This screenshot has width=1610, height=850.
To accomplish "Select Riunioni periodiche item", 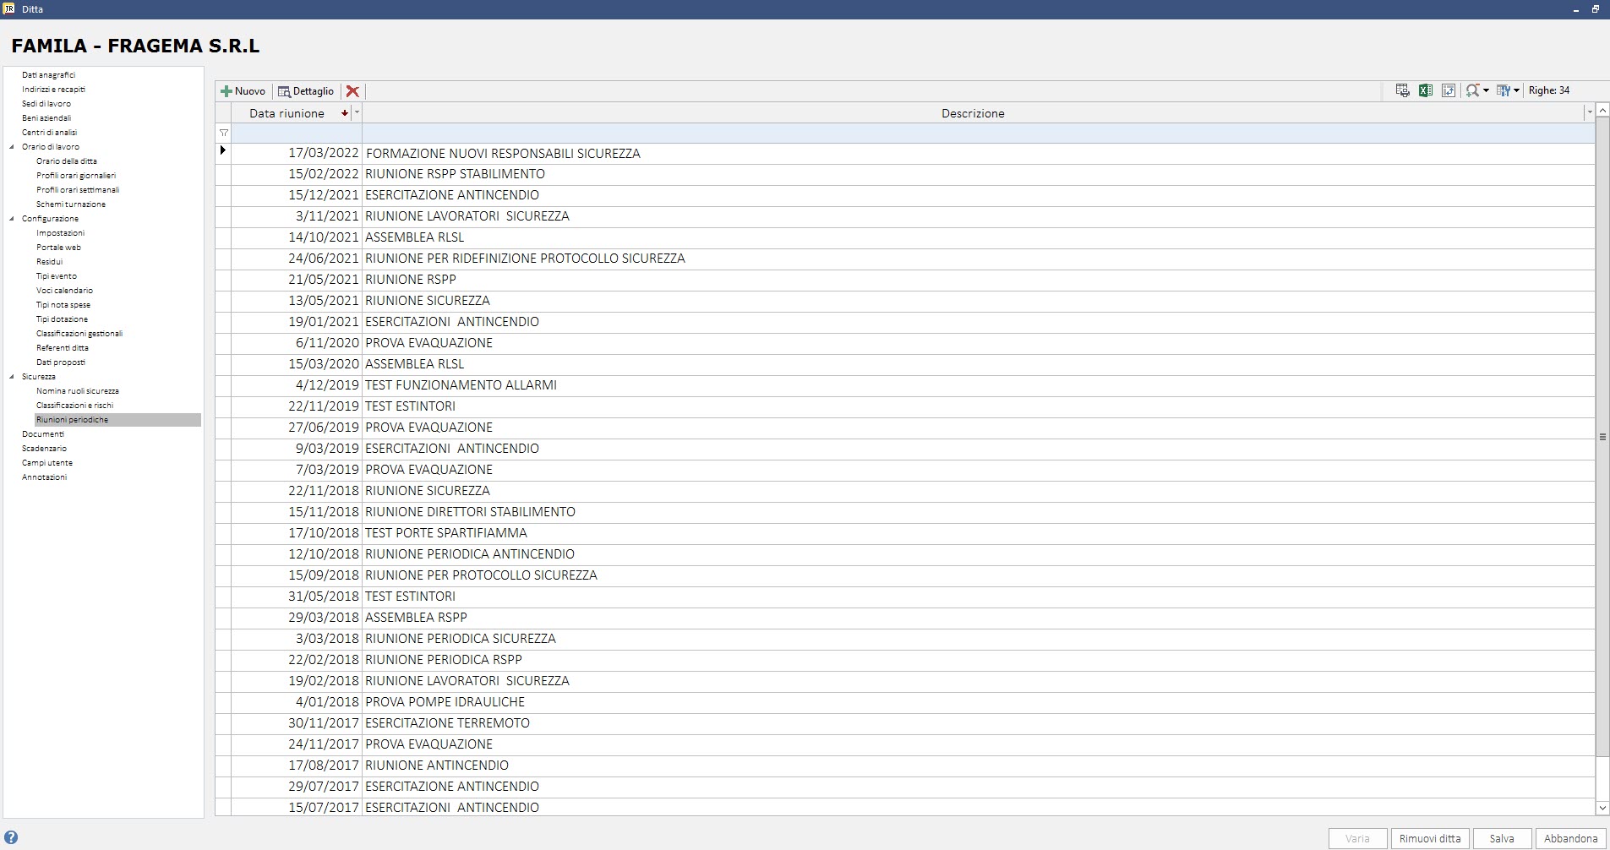I will (117, 420).
